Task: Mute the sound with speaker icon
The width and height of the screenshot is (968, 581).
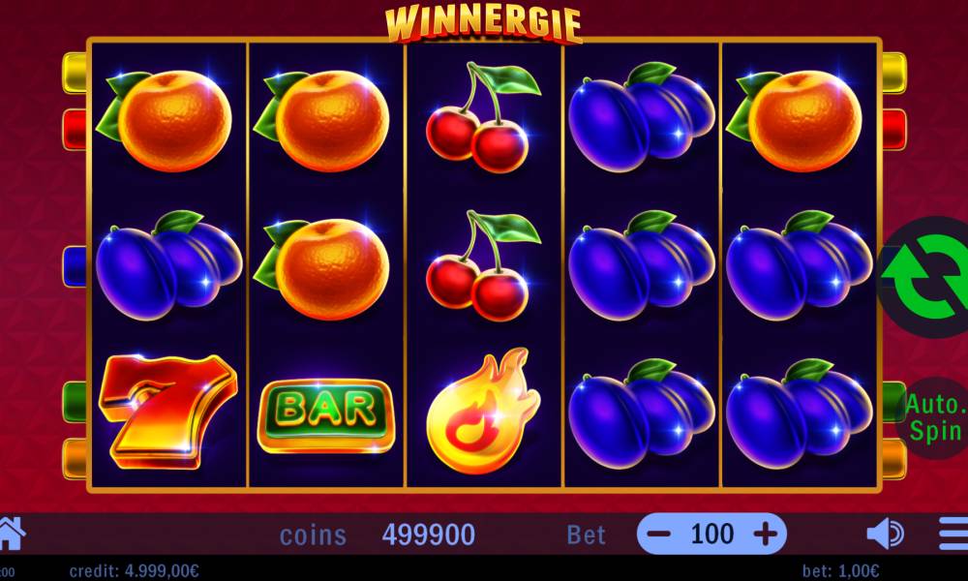Action: [886, 535]
